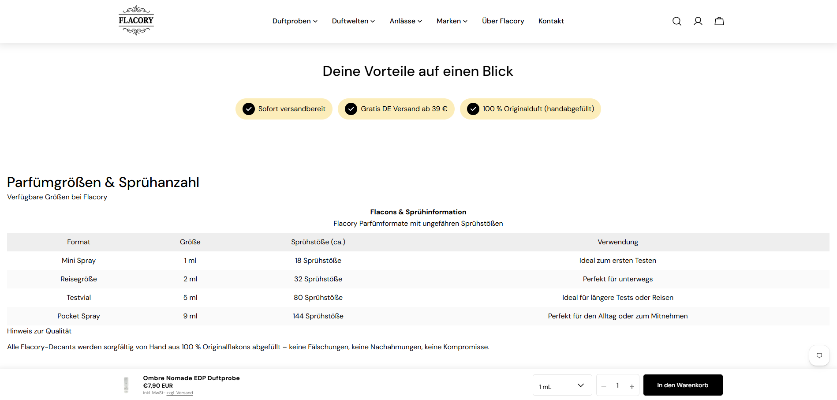Click the 9 ml size cell
This screenshot has width=837, height=400.
[190, 316]
